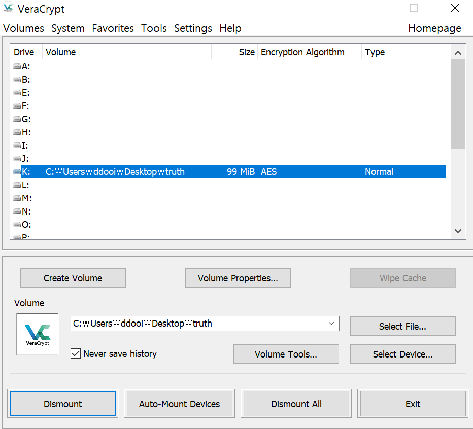The height and width of the screenshot is (429, 473).
Task: Close the VeraCrypt window
Action: (x=455, y=8)
